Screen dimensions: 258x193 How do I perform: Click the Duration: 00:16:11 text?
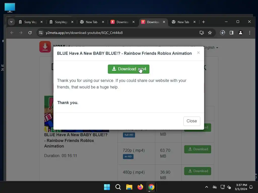pos(60,156)
